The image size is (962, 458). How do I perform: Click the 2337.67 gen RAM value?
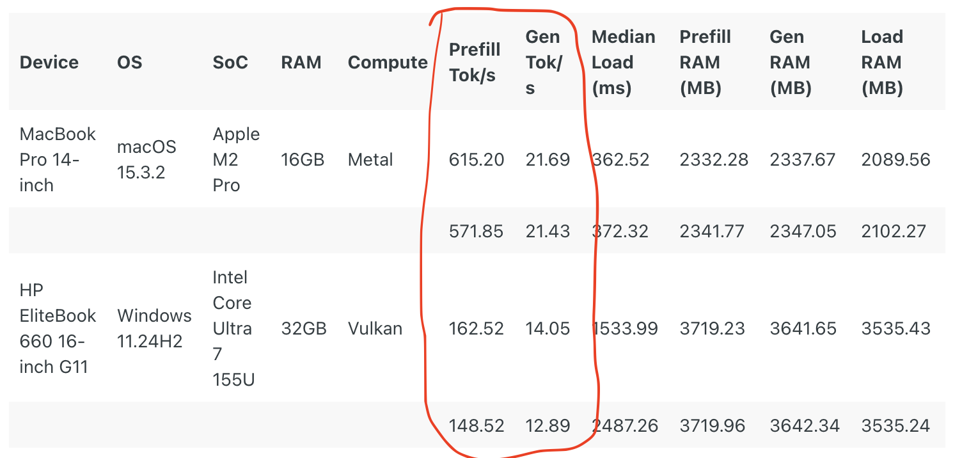803,160
